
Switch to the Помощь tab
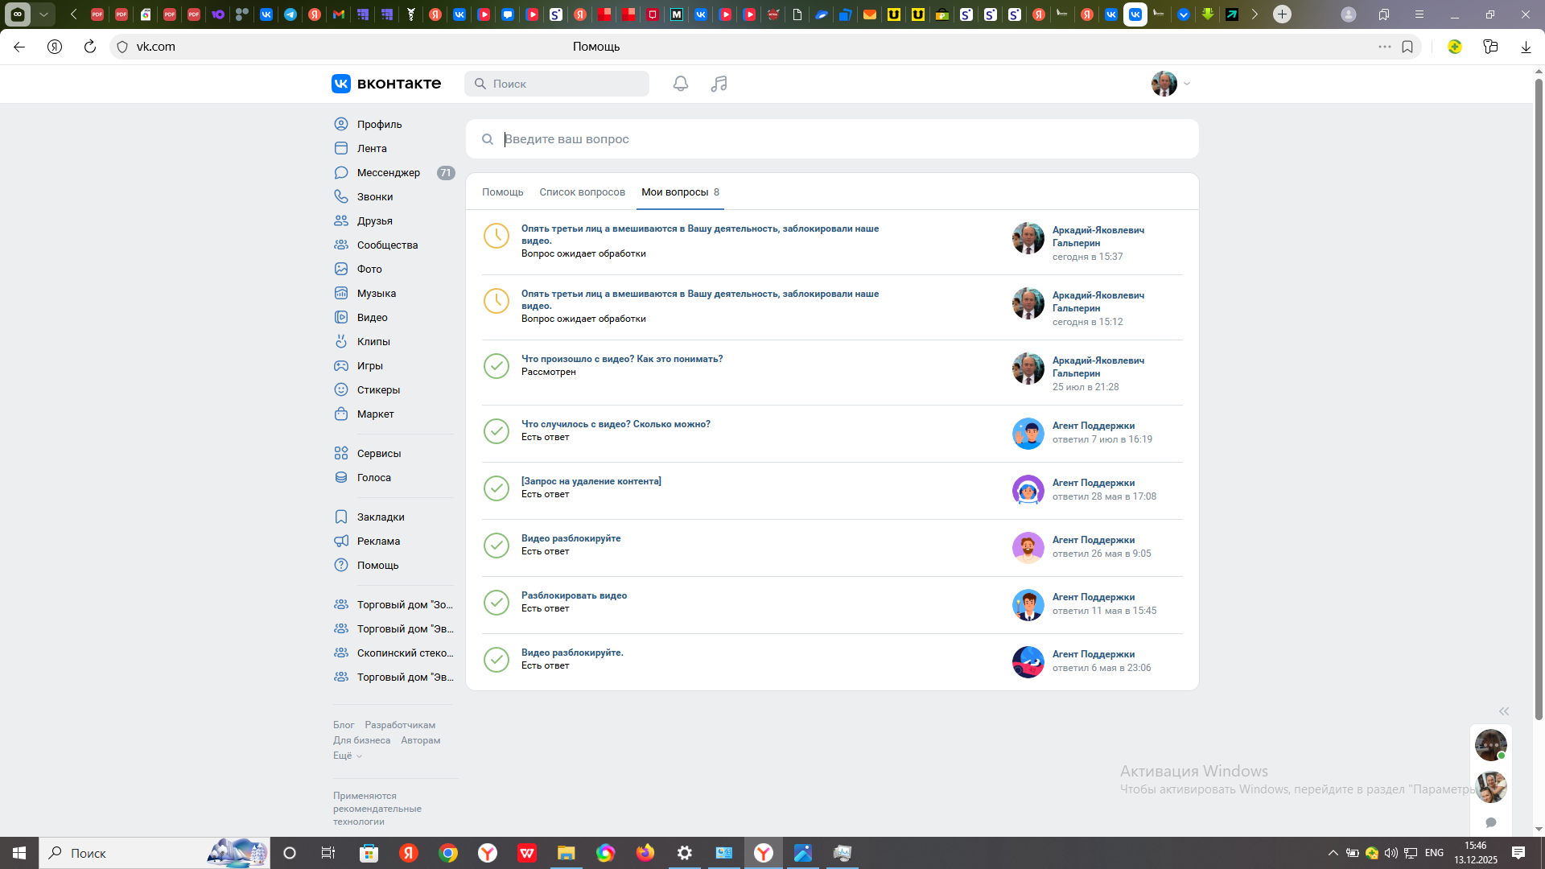coord(502,192)
